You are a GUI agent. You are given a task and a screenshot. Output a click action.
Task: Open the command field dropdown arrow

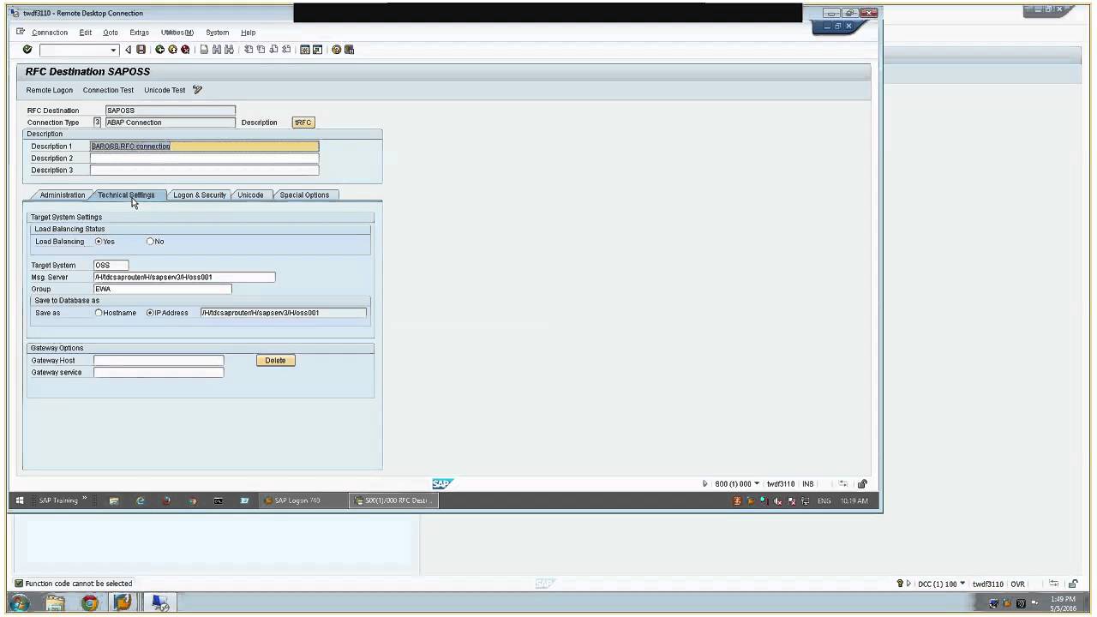[x=113, y=50]
